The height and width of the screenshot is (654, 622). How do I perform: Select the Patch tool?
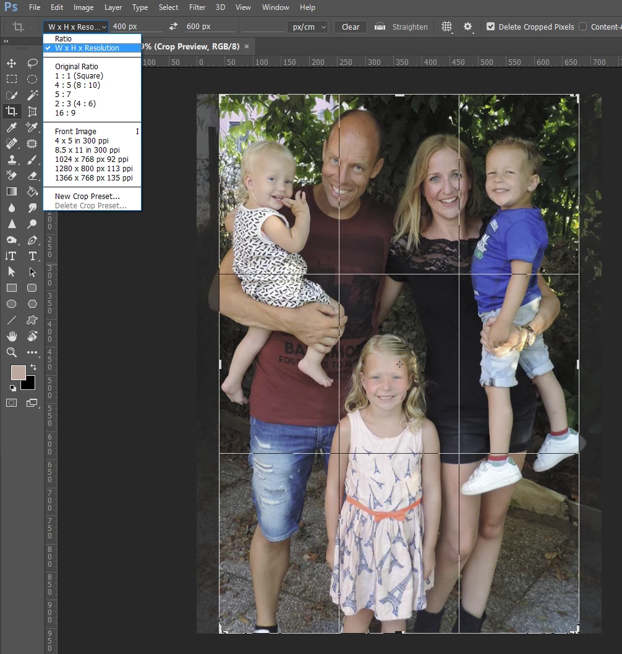click(x=32, y=143)
